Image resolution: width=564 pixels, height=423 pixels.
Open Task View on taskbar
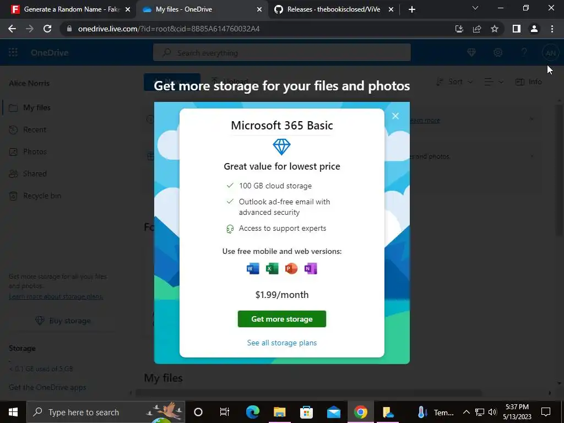click(x=225, y=412)
